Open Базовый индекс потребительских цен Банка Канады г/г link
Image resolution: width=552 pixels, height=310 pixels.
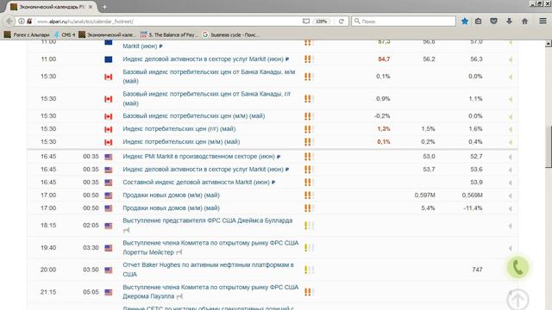coord(207,99)
